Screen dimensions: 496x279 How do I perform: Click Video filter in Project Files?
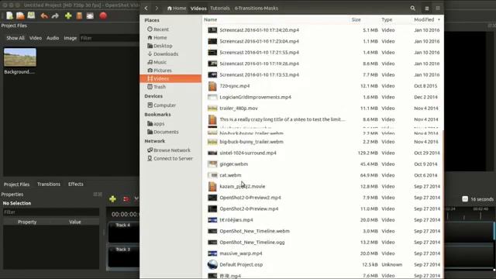(36, 38)
